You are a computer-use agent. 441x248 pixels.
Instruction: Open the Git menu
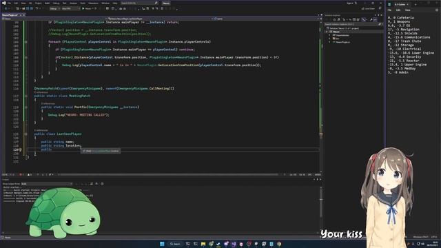pyautogui.click(x=30, y=3)
